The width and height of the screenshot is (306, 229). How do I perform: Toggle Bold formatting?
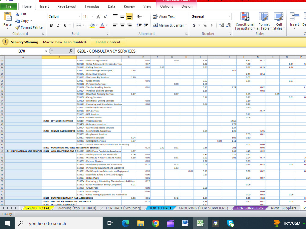click(x=51, y=25)
